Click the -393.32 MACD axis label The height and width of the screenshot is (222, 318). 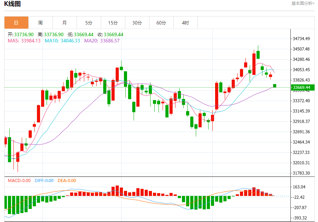(300, 218)
